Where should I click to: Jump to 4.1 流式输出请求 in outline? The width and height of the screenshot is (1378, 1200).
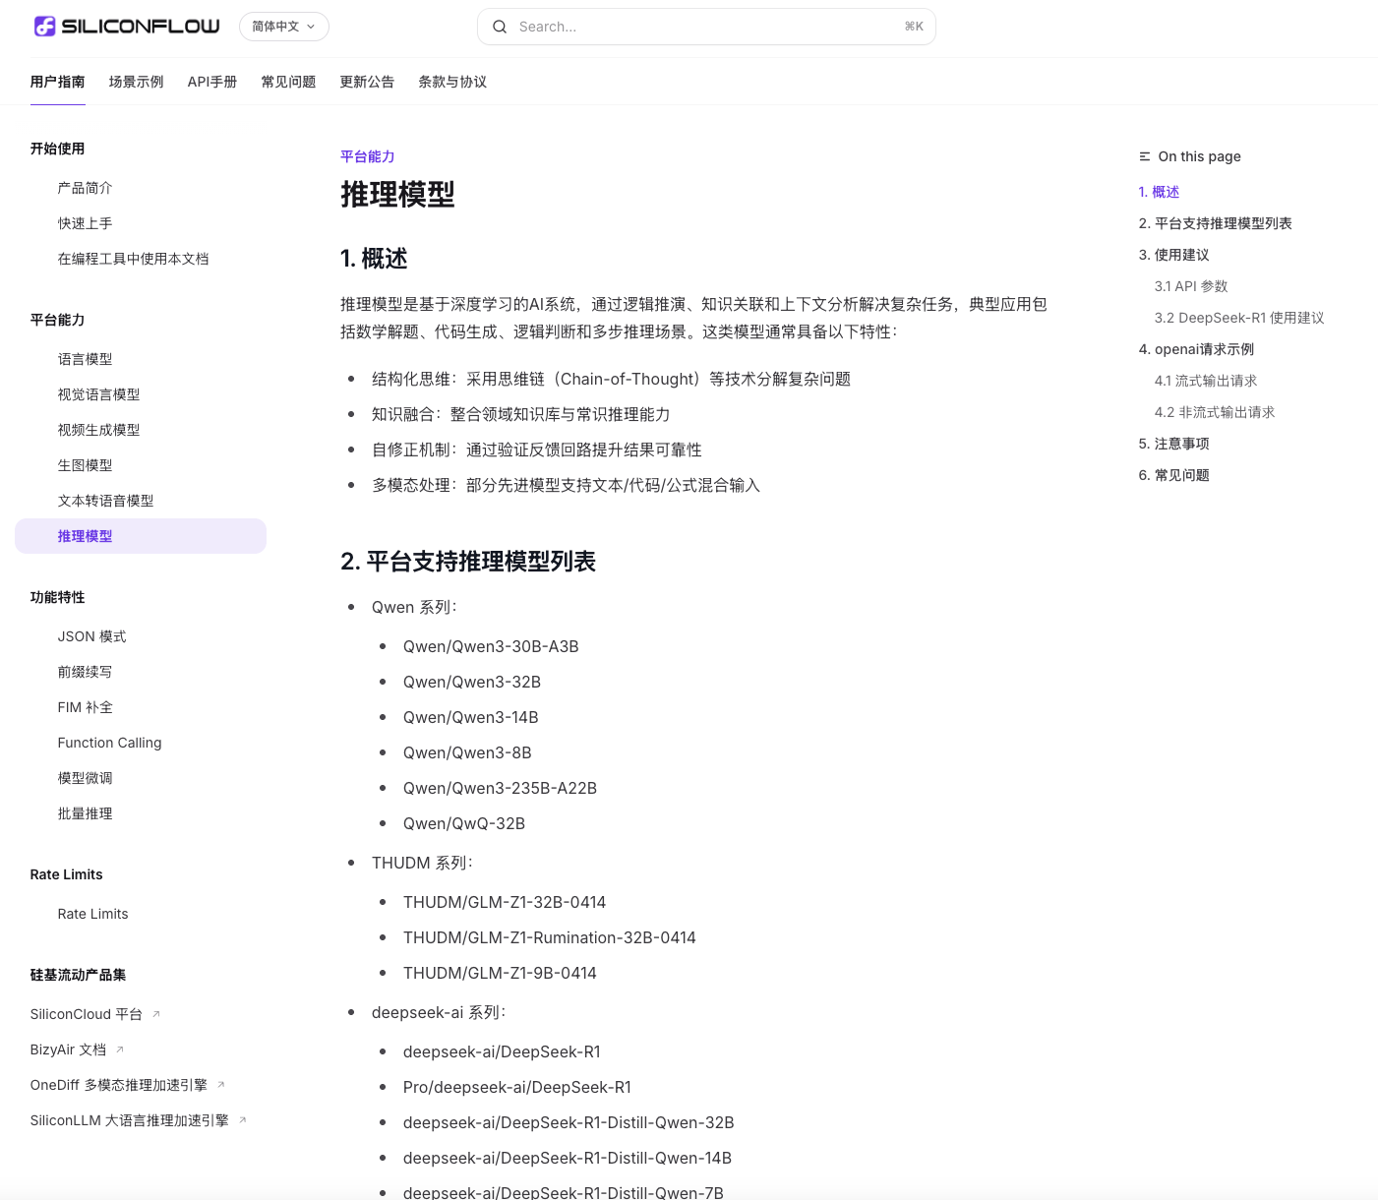pos(1206,381)
